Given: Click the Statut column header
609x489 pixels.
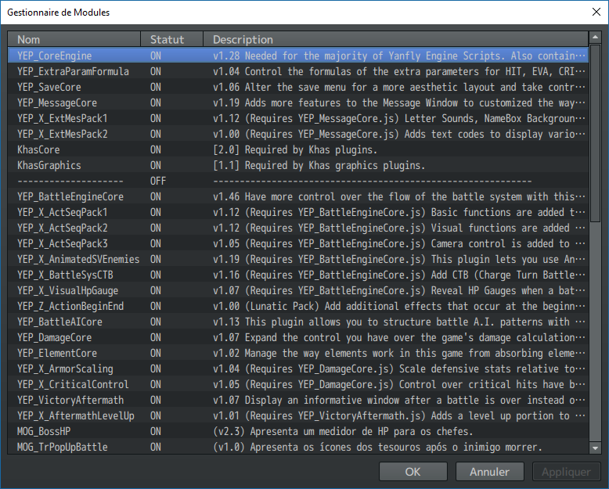Looking at the screenshot, I should tap(171, 40).
